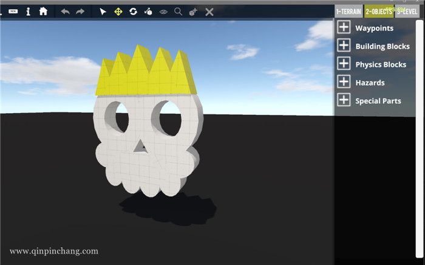This screenshot has width=425, height=265.
Task: Switch to the 1-Terrain tab
Action: (x=348, y=12)
